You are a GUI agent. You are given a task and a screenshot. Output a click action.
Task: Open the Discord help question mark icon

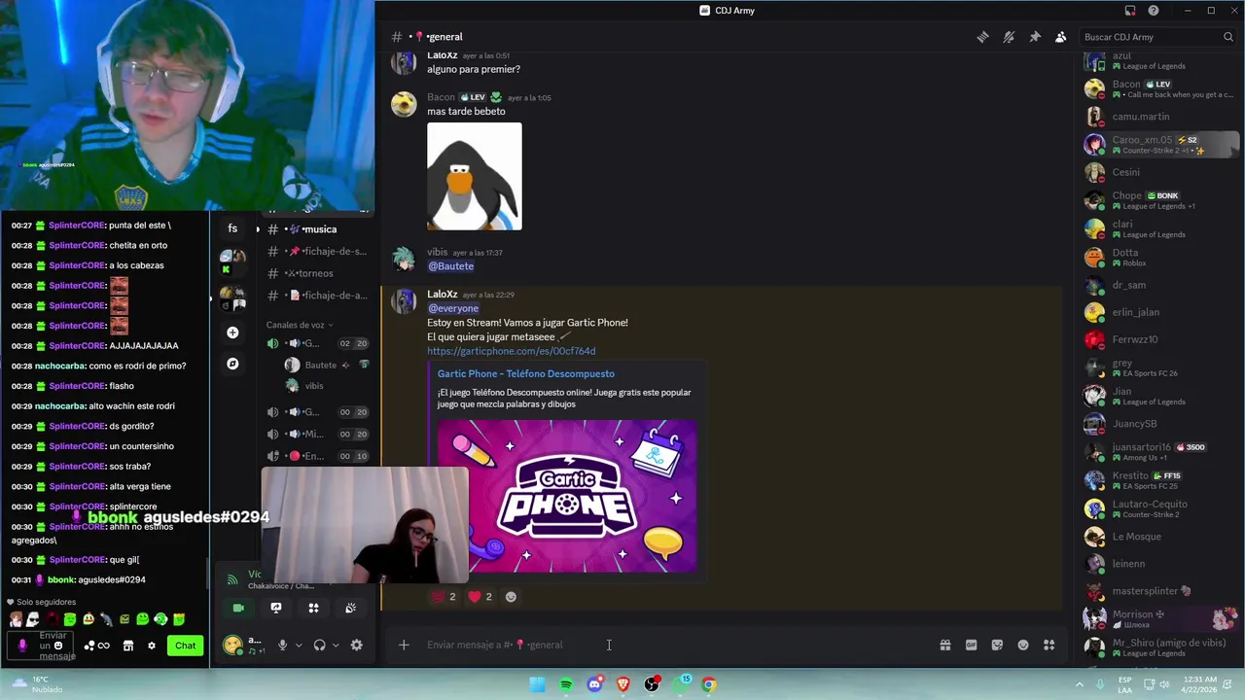pos(1154,11)
